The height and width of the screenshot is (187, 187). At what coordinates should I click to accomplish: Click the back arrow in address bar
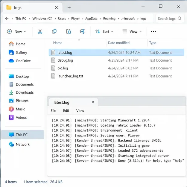pyautogui.click(x=7, y=19)
